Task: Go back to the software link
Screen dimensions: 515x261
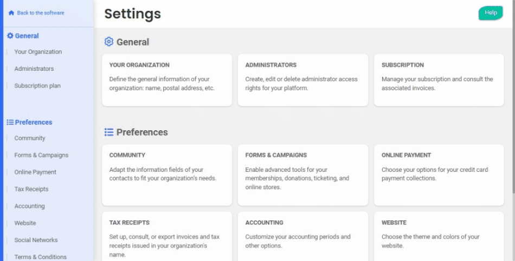Action: pyautogui.click(x=41, y=13)
